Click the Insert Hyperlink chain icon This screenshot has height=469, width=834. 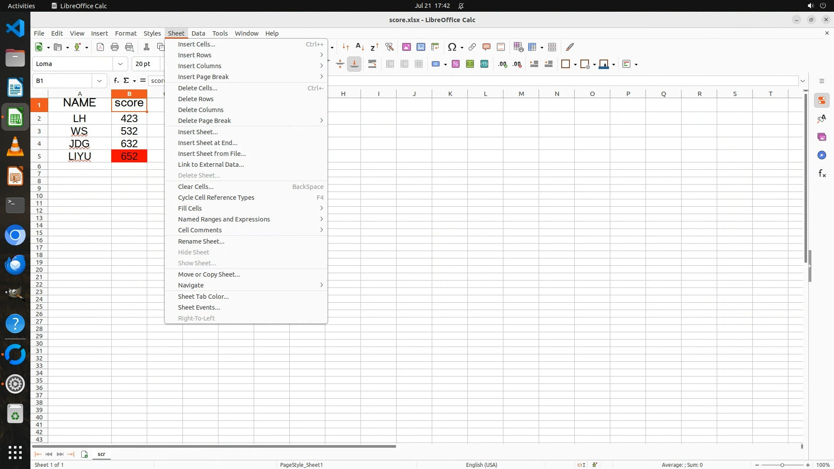(x=472, y=47)
